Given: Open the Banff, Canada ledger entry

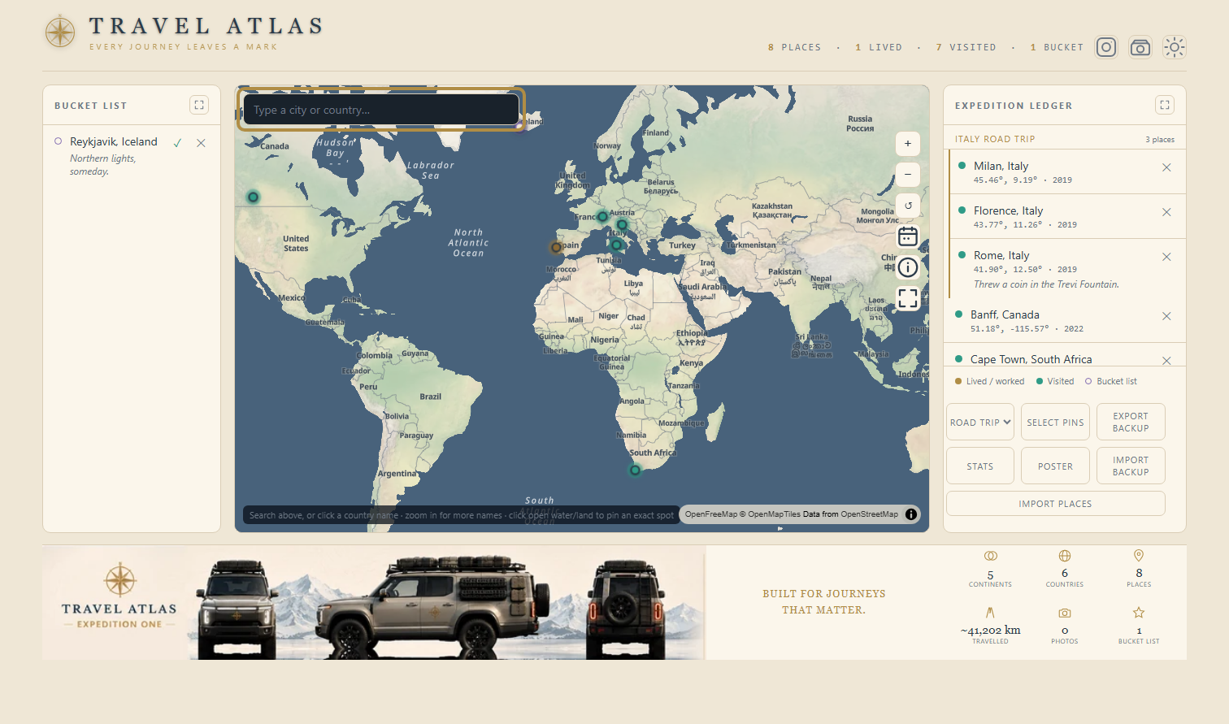Looking at the screenshot, I should coord(1065,320).
